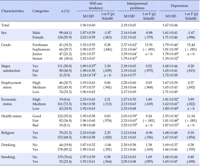Select the count '178 (80.2)'
202x166 pixels.
pos(64,149)
